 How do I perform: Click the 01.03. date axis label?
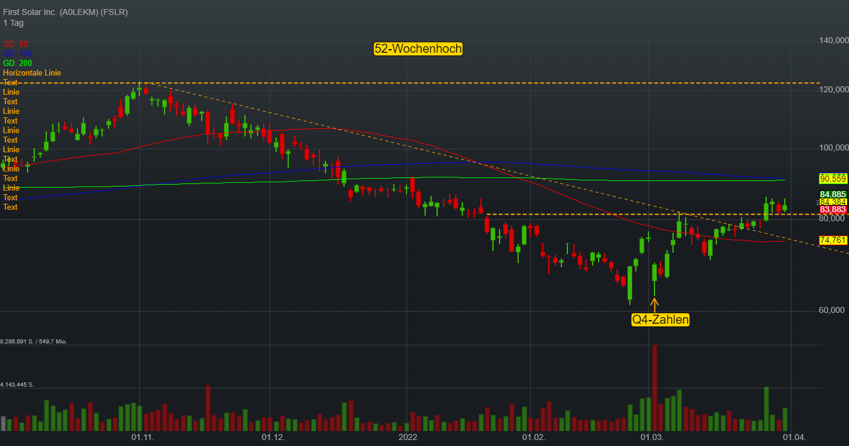(652, 438)
